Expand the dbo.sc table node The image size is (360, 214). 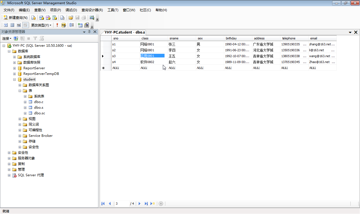tap(25, 113)
